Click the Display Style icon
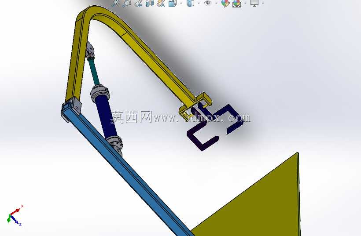The width and height of the screenshot is (361, 236). coord(190,3)
